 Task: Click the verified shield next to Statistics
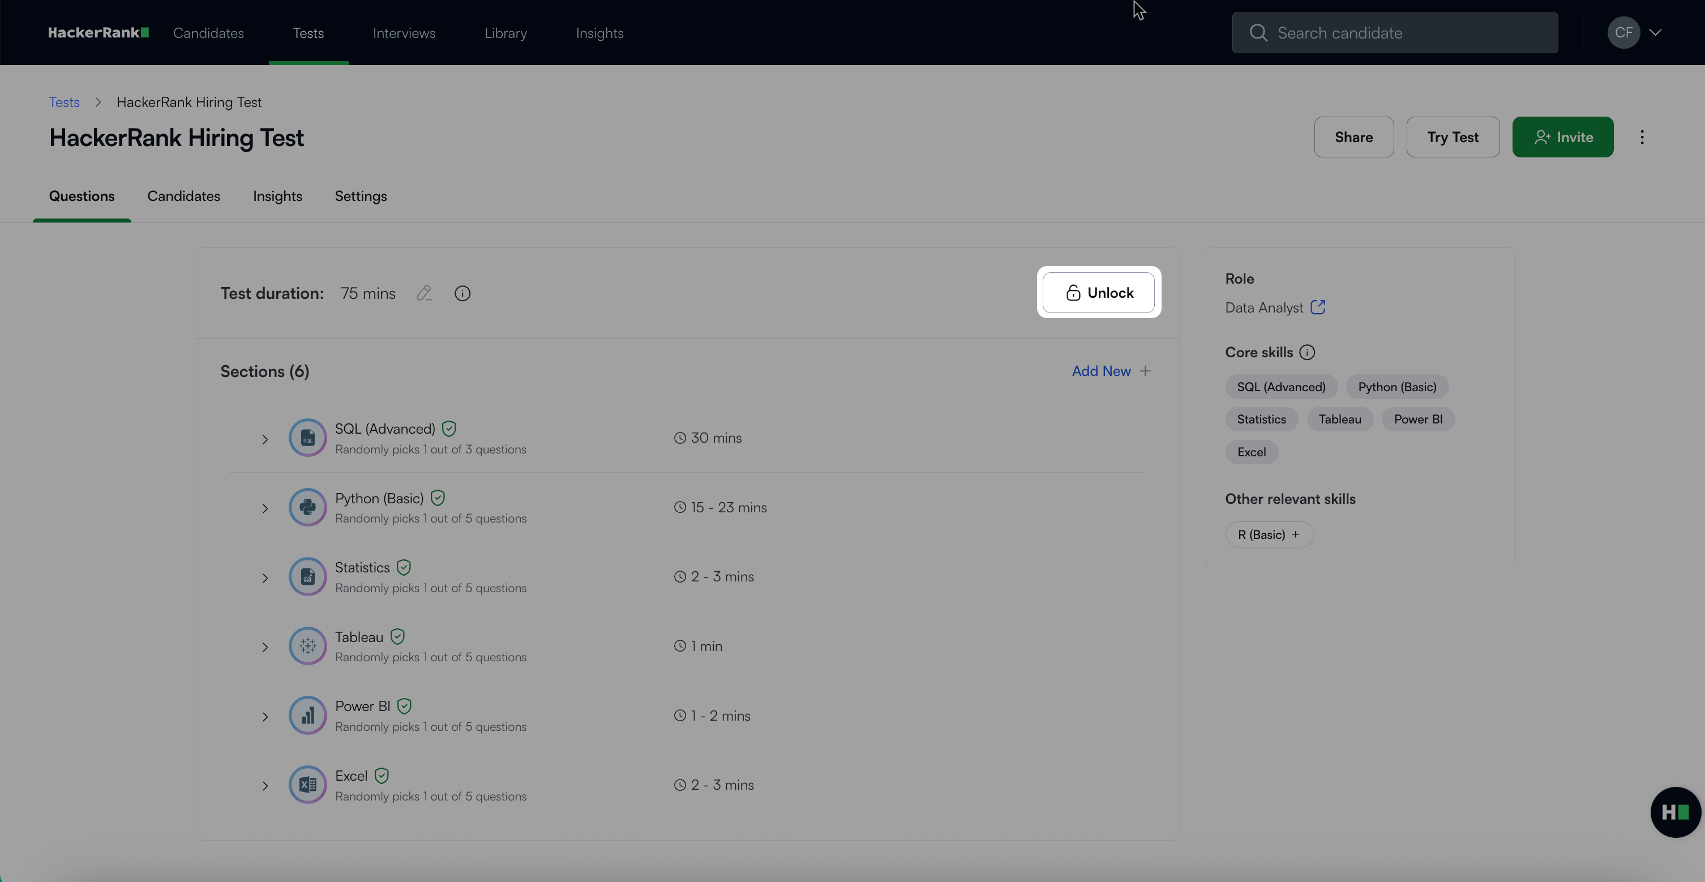[404, 567]
